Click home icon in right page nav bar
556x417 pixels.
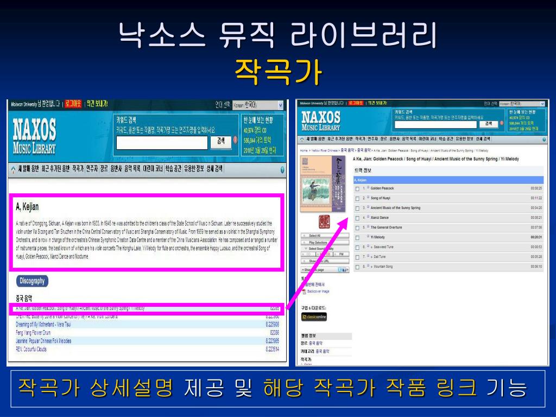point(302,139)
